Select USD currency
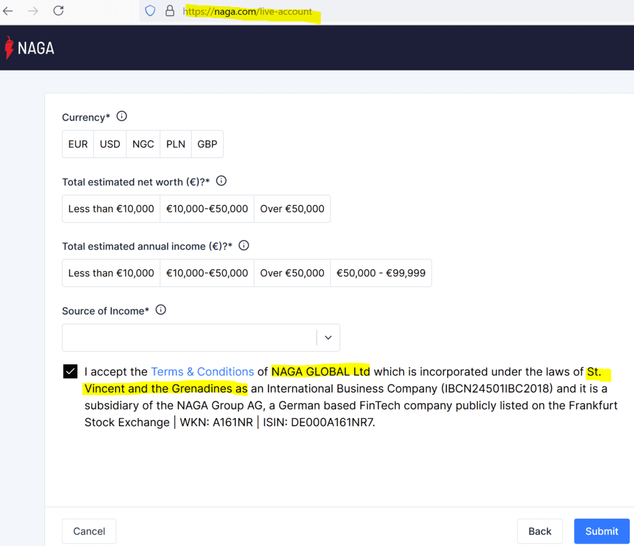Viewport: 634px width, 546px height. 110,144
